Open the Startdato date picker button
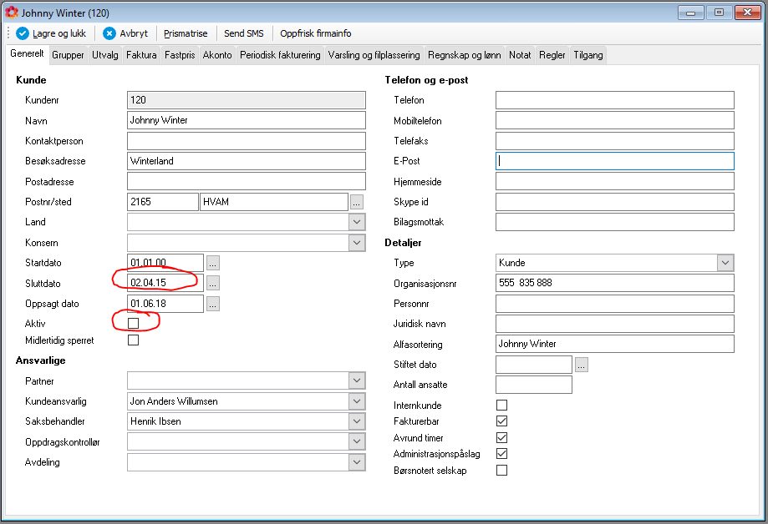This screenshot has width=768, height=524. coord(212,263)
